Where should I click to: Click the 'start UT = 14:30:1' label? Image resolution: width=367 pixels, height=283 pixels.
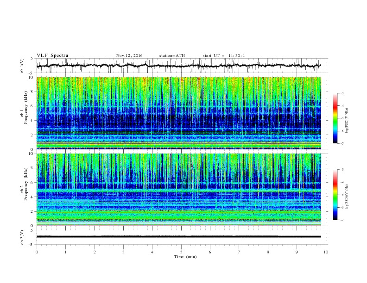pyautogui.click(x=224, y=55)
